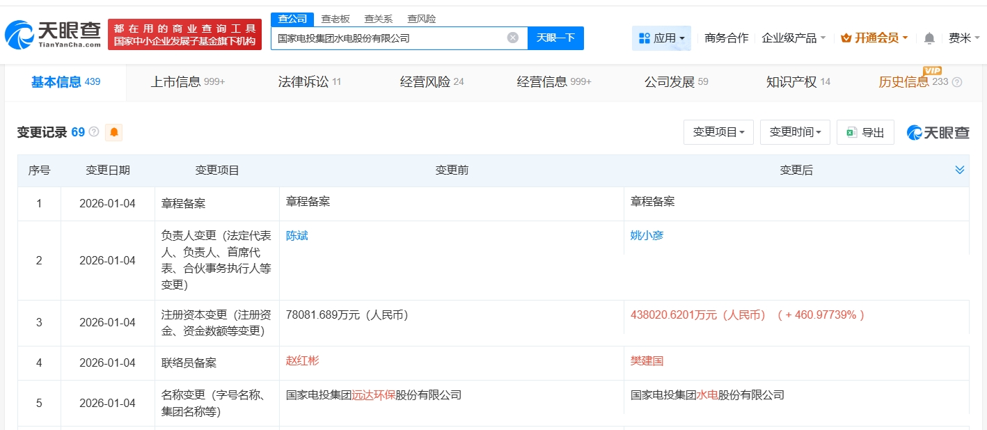Open the 陈斌 person link
987x430 pixels.
pyautogui.click(x=297, y=236)
